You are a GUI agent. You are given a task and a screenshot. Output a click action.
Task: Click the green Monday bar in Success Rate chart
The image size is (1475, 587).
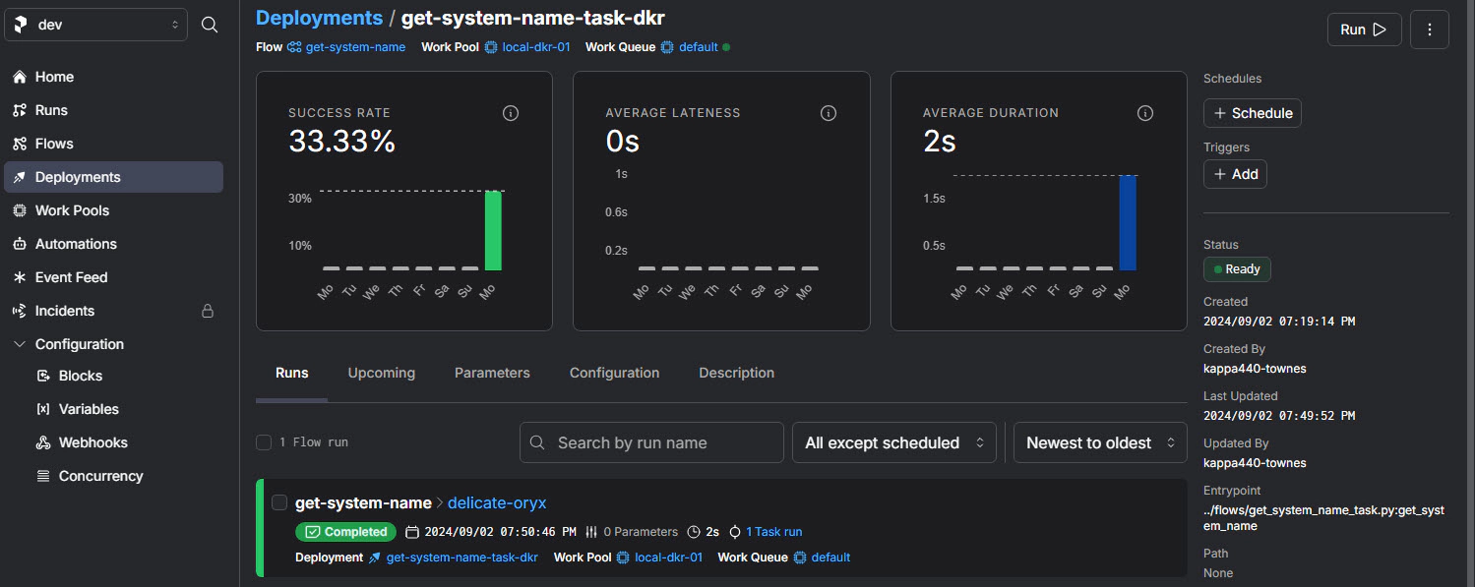tap(493, 230)
